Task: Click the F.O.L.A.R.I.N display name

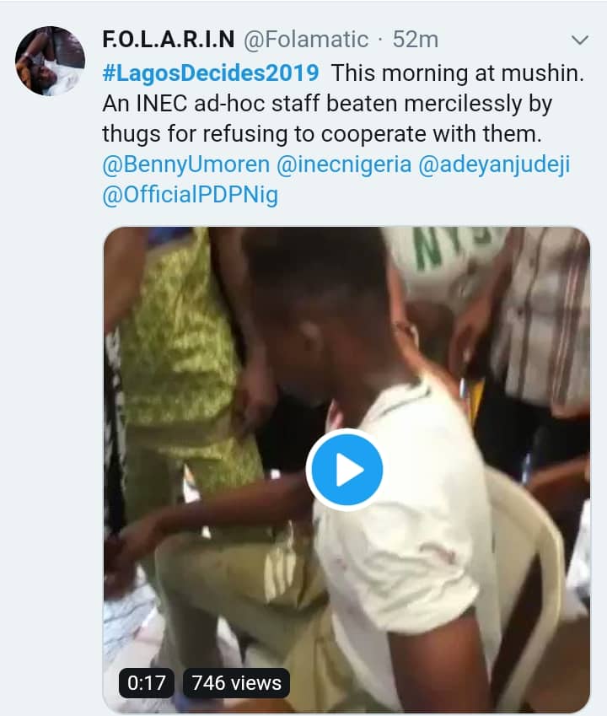Action: (x=169, y=40)
